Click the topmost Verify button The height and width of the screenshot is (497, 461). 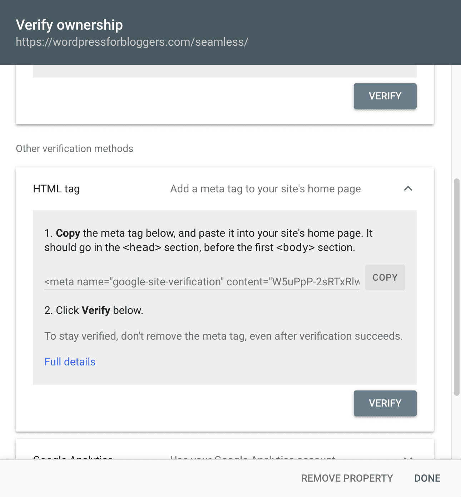coord(385,96)
